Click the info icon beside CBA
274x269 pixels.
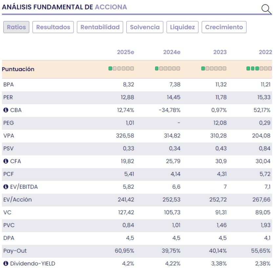[x=6, y=110]
